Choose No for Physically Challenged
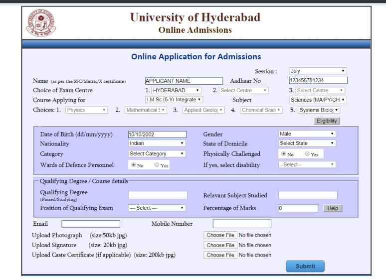The image size is (386, 280). [x=283, y=154]
